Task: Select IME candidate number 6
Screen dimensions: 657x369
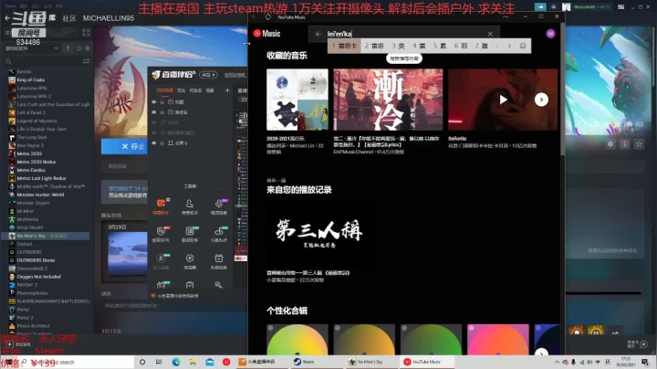Action: [461, 46]
